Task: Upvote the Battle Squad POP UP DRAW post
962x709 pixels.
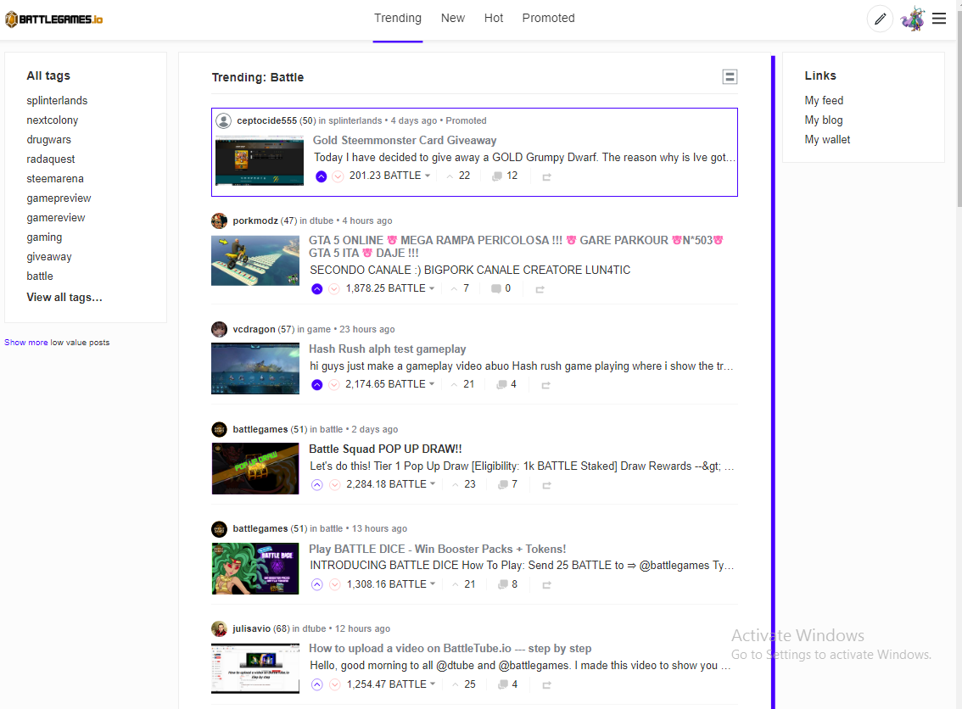Action: 316,485
